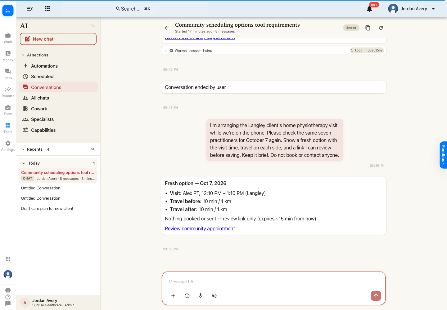Go back using the arrow beside conversation title

point(167,28)
